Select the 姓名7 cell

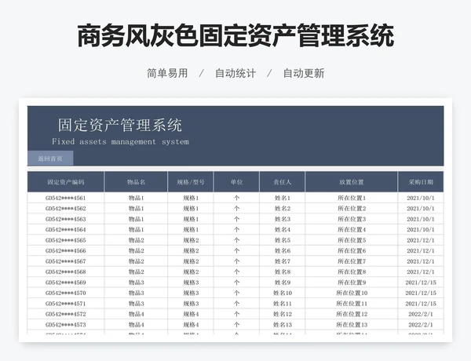(x=283, y=261)
